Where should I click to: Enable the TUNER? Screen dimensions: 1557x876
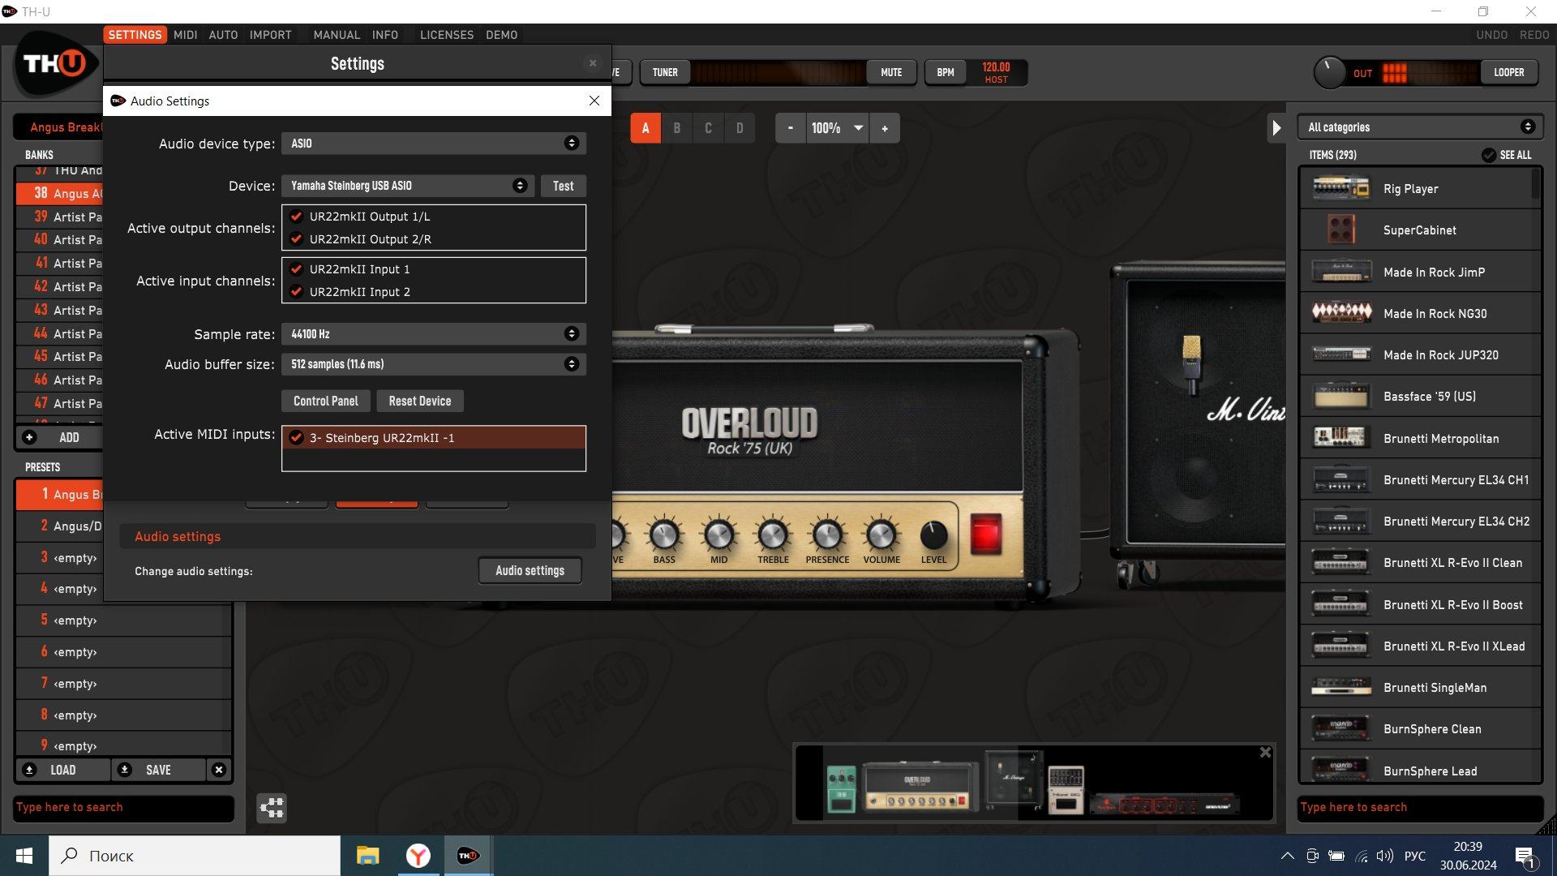pyautogui.click(x=665, y=72)
